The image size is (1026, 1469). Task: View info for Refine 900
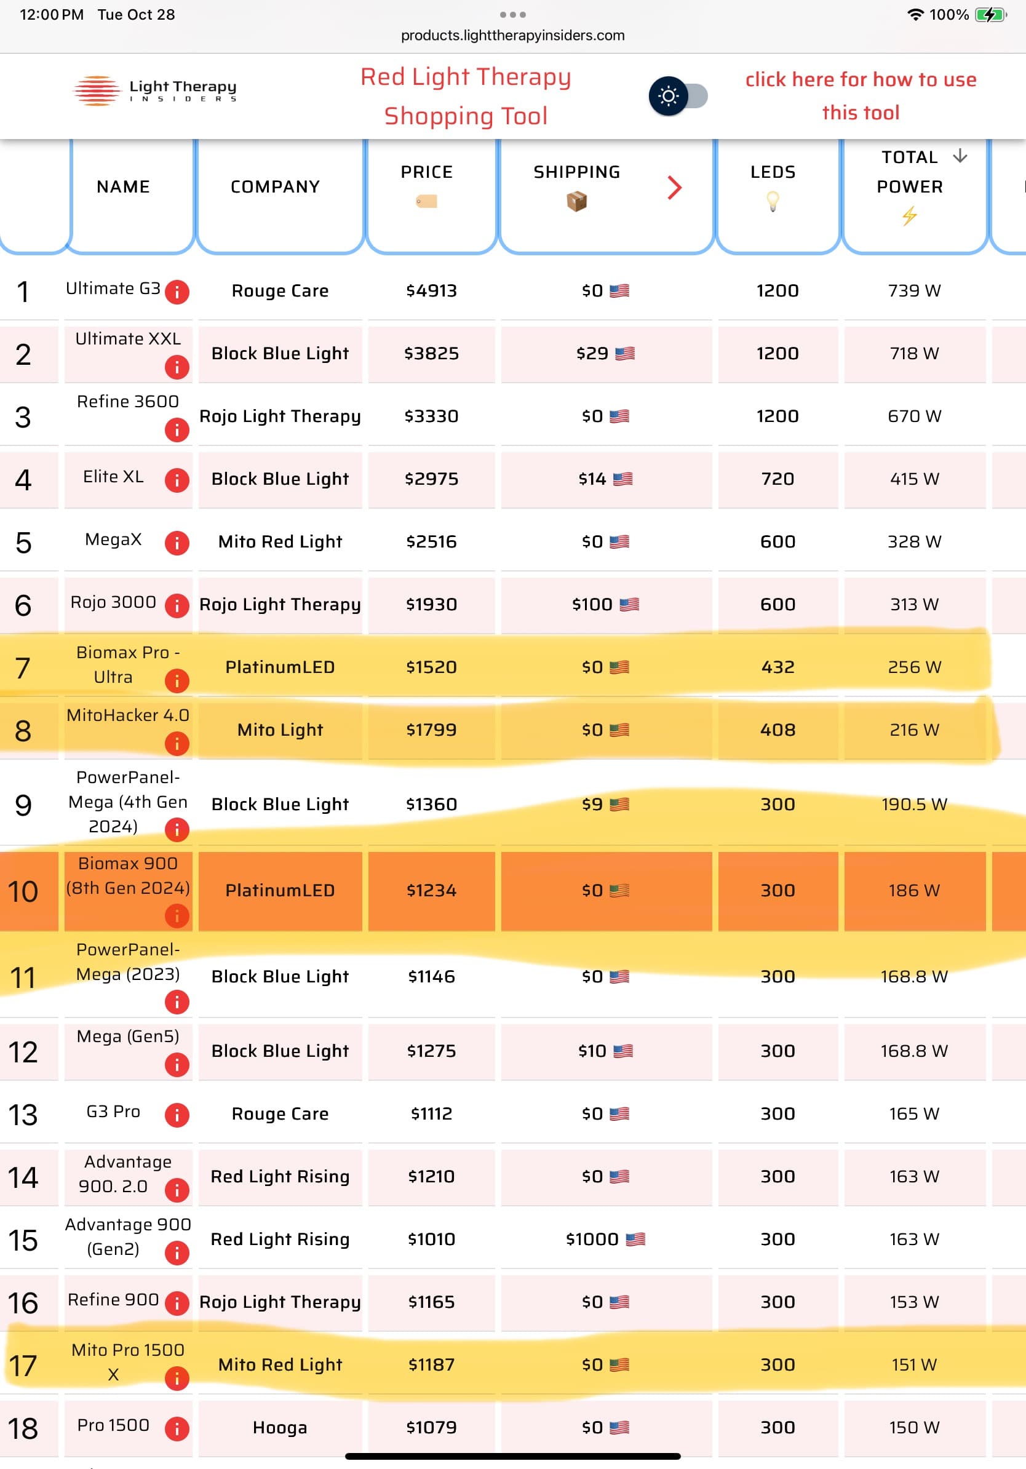tap(177, 1303)
